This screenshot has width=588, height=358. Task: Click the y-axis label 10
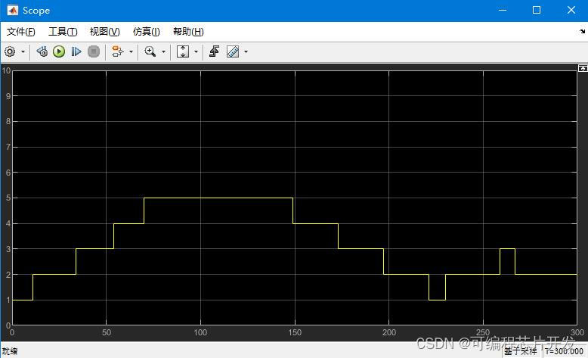click(6, 70)
